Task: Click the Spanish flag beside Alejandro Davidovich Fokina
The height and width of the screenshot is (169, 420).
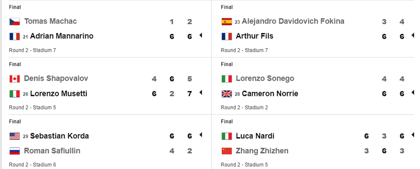Action: pyautogui.click(x=227, y=22)
